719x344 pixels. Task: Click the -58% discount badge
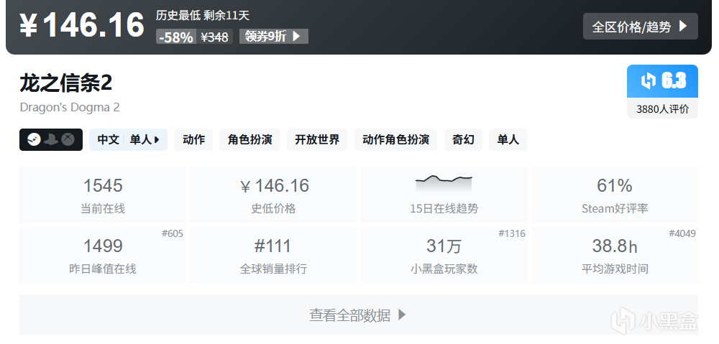(x=176, y=37)
